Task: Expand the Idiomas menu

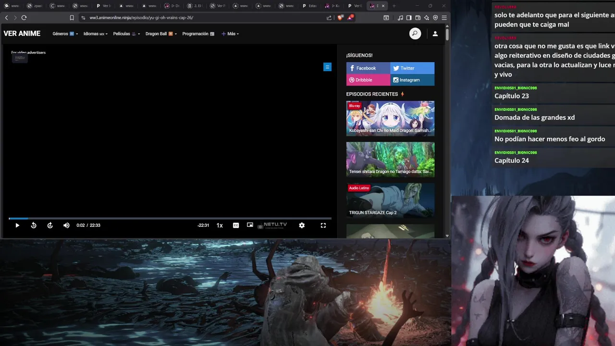Action: coord(95,34)
